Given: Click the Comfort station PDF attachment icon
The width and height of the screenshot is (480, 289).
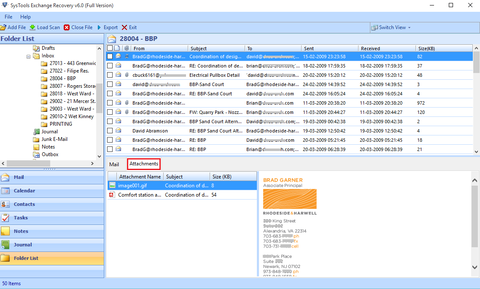Looking at the screenshot, I should pyautogui.click(x=112, y=195).
